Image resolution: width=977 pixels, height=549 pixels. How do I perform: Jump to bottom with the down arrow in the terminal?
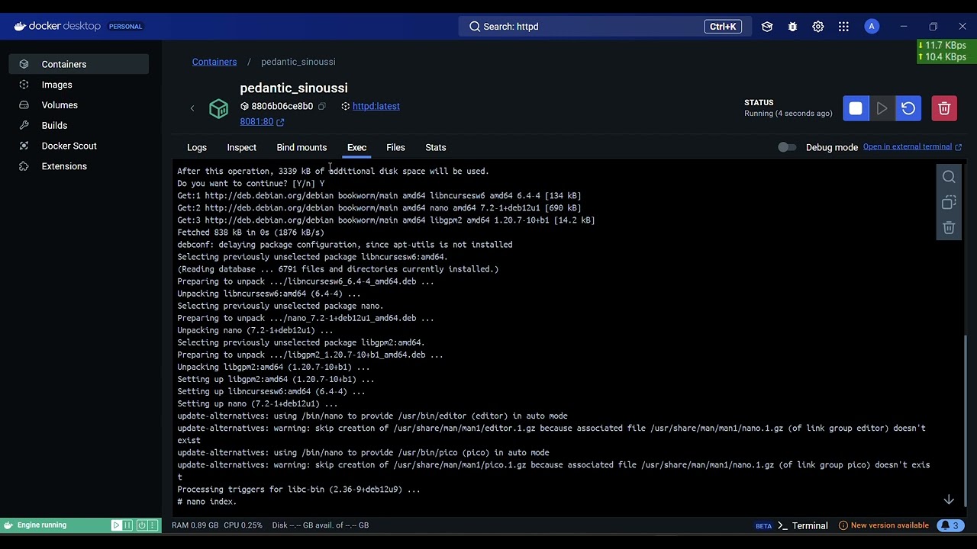click(949, 499)
